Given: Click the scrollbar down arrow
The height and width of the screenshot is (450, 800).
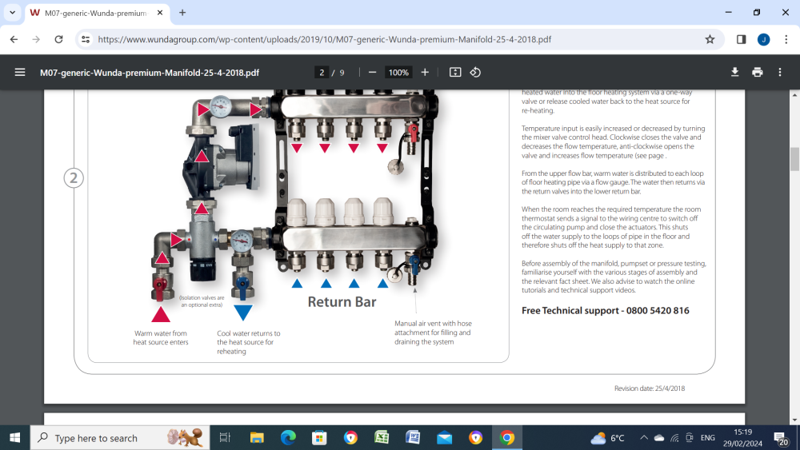Looking at the screenshot, I should tap(794, 420).
